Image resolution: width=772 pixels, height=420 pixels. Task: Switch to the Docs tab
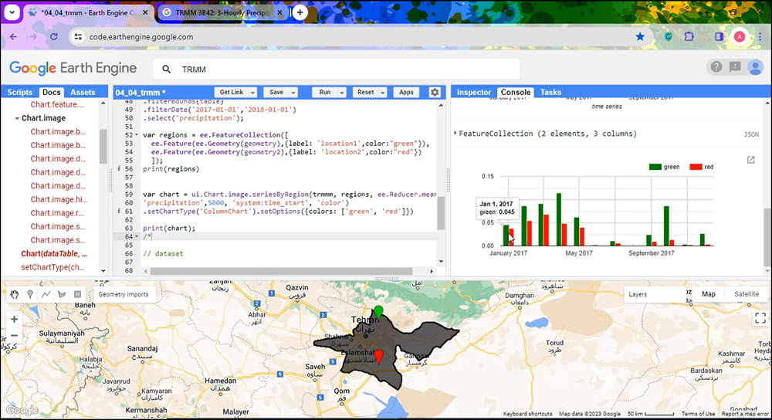coord(51,92)
